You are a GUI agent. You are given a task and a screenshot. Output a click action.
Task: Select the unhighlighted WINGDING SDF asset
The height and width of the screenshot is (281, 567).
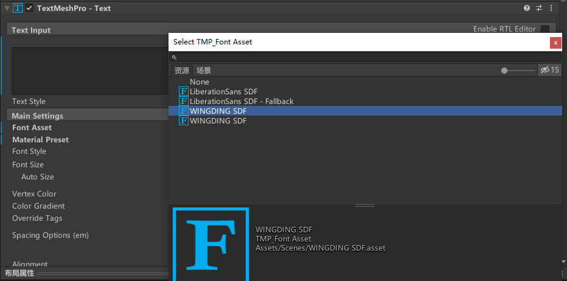click(x=365, y=121)
